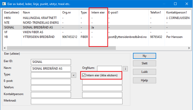
Task: Close the dialog using Lukk
Action: click(x=144, y=72)
